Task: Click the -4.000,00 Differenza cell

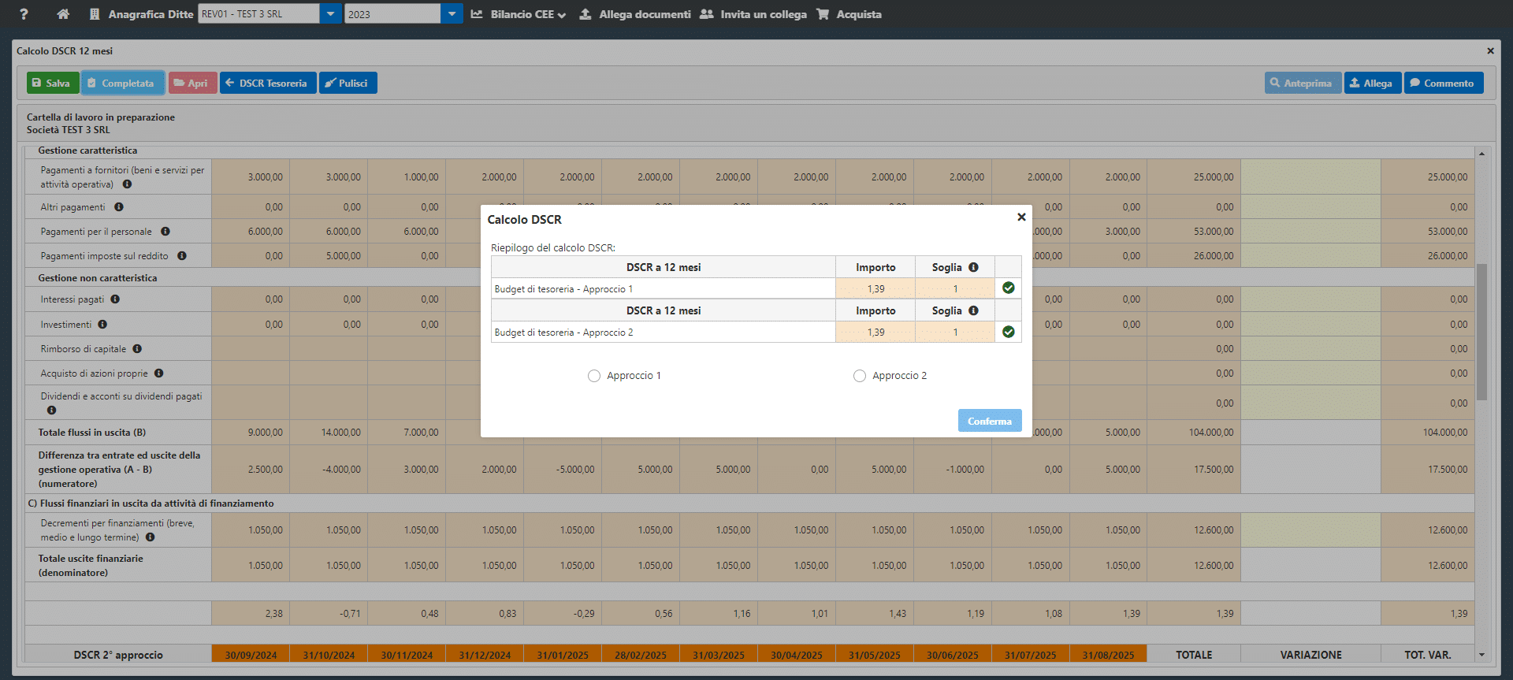Action: pos(329,469)
